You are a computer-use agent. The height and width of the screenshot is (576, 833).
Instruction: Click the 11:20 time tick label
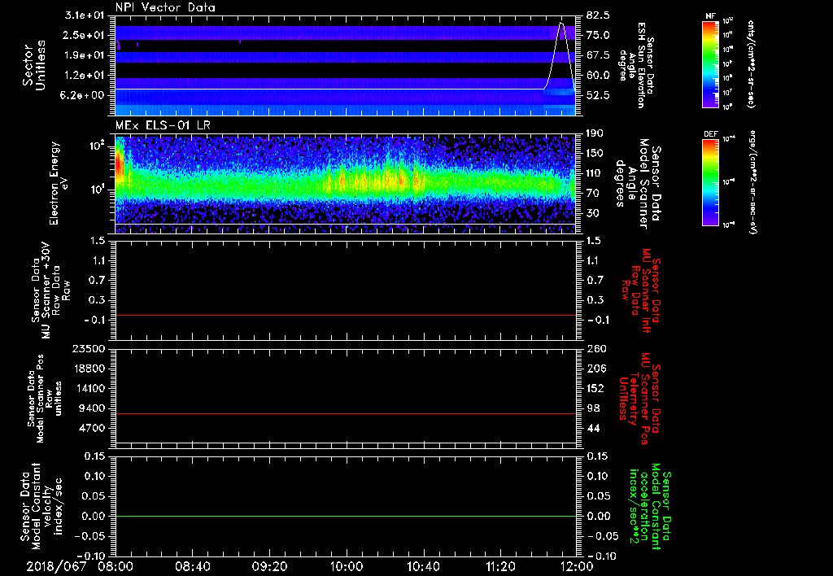[500, 565]
